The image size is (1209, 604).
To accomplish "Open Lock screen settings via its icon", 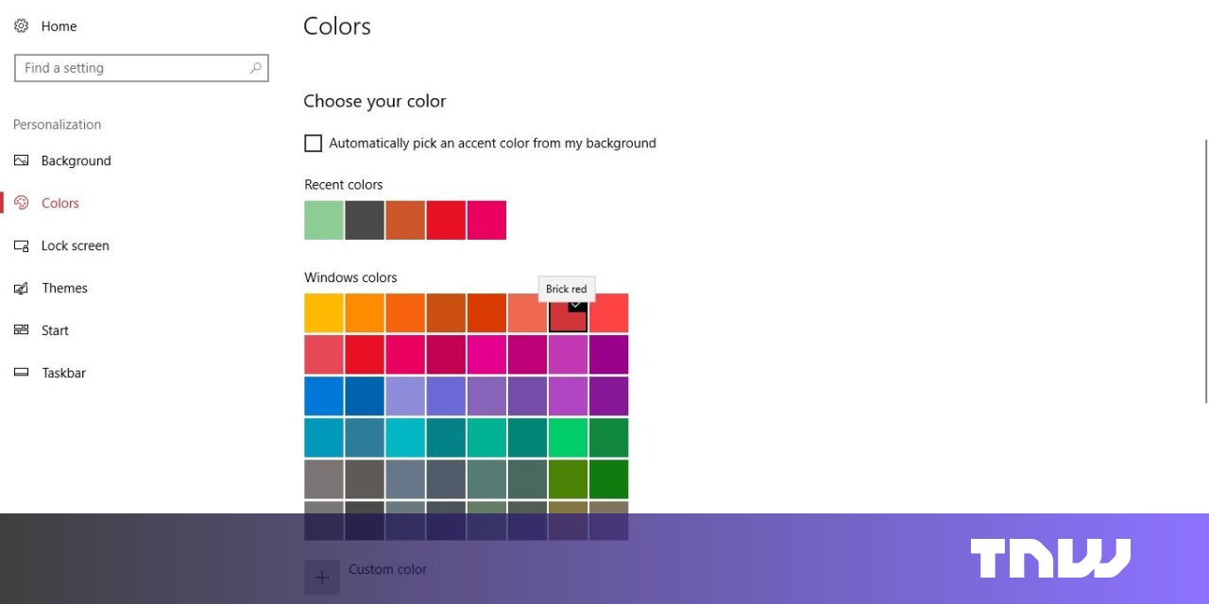I will (21, 245).
